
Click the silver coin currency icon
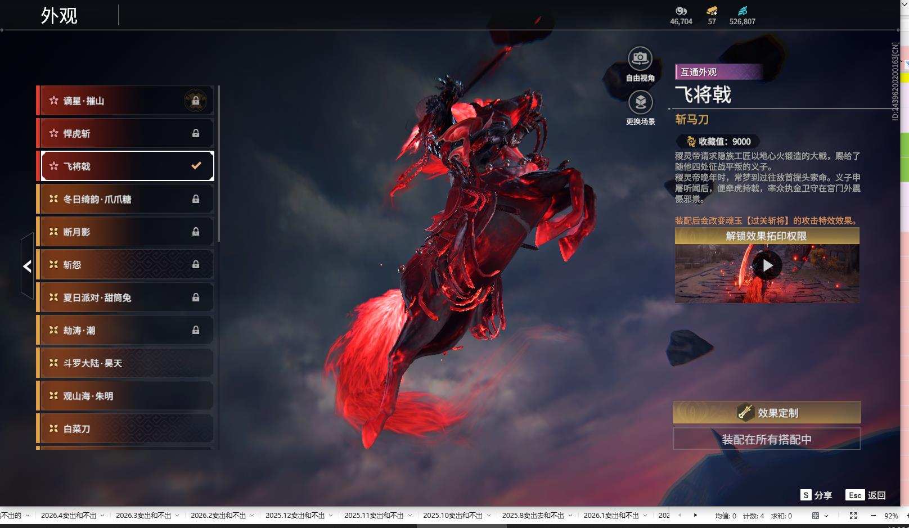coord(681,11)
